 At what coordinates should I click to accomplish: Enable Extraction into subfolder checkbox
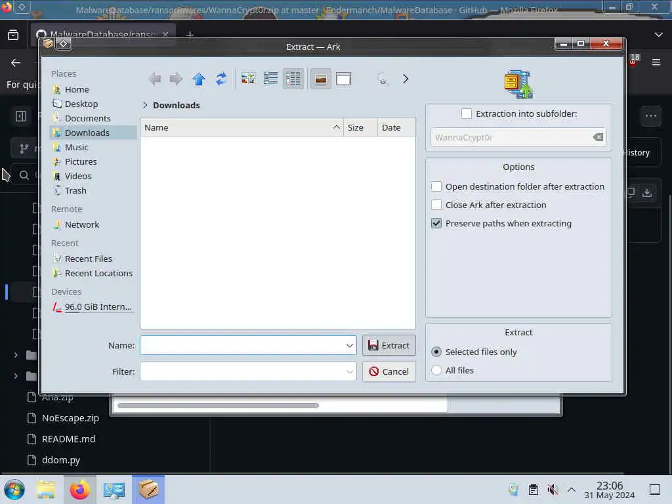coord(467,114)
